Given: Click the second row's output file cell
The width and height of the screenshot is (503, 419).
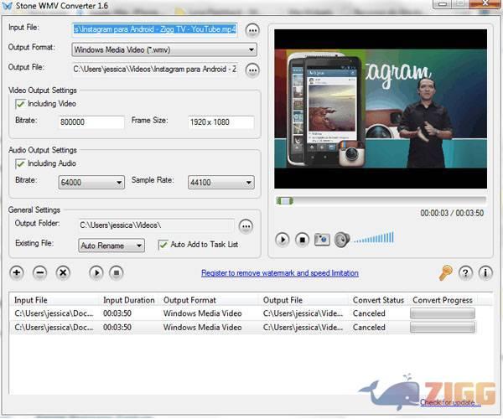Looking at the screenshot, I should 303,328.
